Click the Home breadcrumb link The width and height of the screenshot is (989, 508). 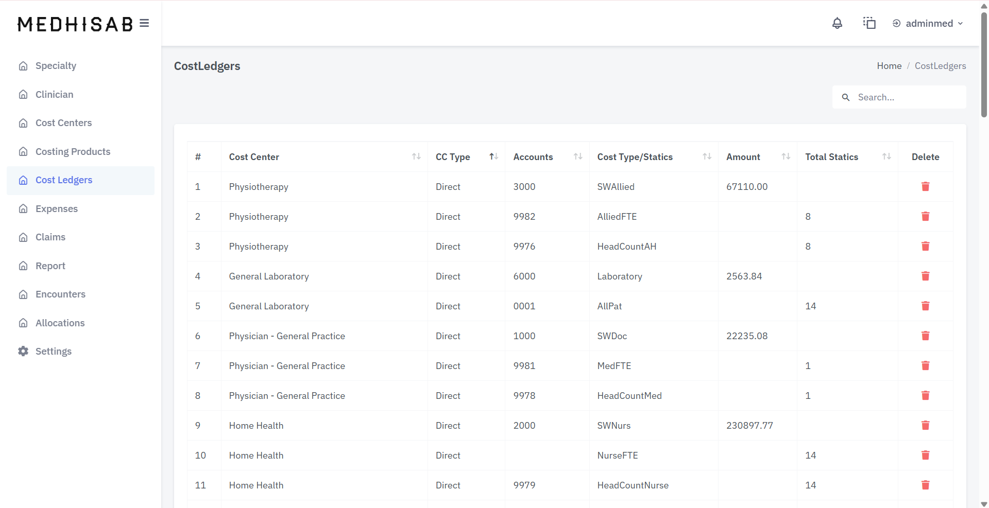pyautogui.click(x=889, y=66)
